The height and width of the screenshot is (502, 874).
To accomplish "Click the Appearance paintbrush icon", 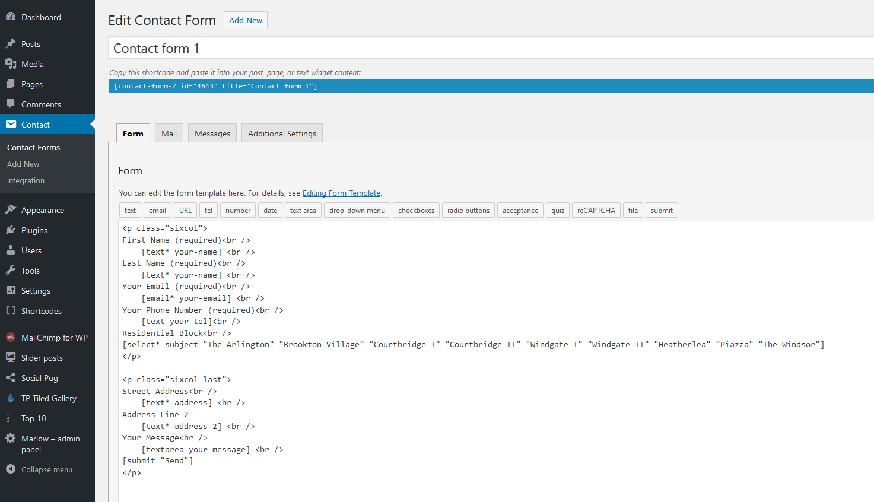I will point(11,210).
